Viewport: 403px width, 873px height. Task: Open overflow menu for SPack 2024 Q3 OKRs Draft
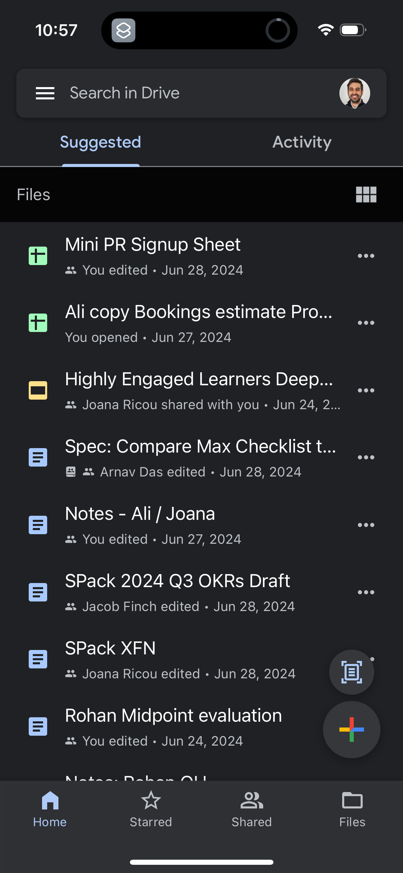pos(366,592)
